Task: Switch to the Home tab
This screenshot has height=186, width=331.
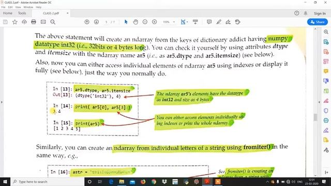Action: (8, 13)
